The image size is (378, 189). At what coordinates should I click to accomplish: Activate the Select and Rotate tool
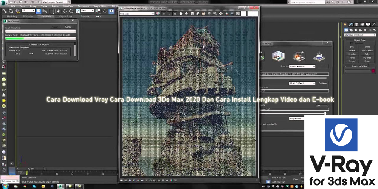tap(71, 11)
